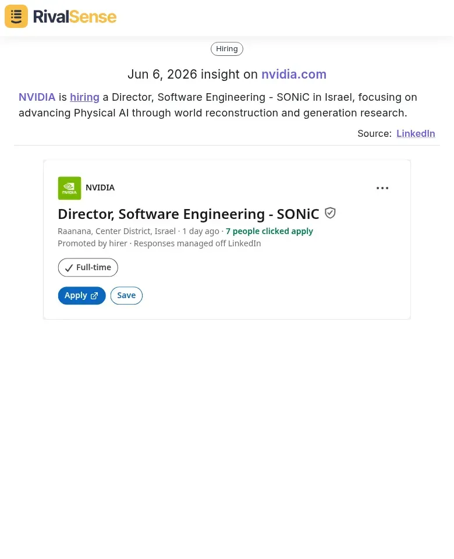Viewport: 454px width, 559px height.
Task: Select the Hiring category tag
Action: (226, 49)
